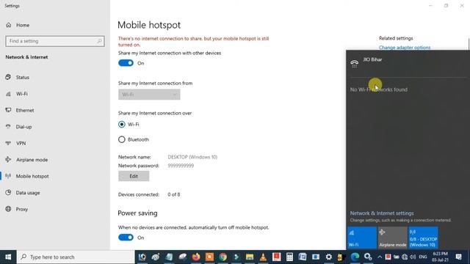Select the Bluetooth radio button
470x264 pixels.
click(x=122, y=139)
